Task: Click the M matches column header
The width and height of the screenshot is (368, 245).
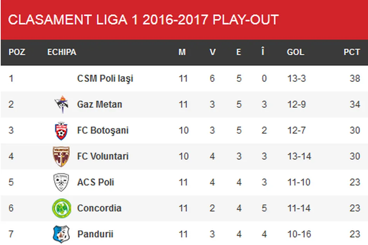Action: point(182,52)
